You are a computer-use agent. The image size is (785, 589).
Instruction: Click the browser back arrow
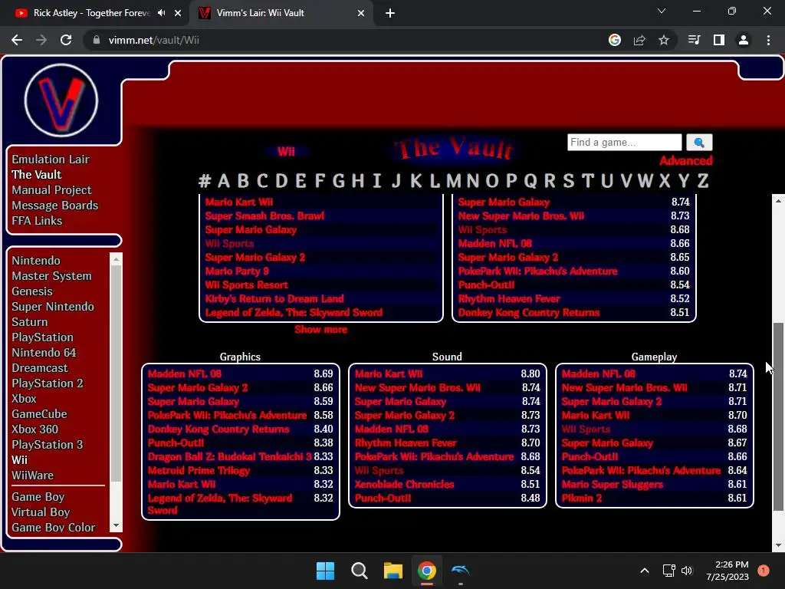tap(17, 40)
